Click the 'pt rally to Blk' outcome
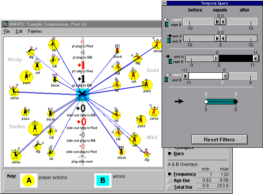Image resolution: width=263 pixels, height=194 pixels. pyautogui.click(x=82, y=81)
